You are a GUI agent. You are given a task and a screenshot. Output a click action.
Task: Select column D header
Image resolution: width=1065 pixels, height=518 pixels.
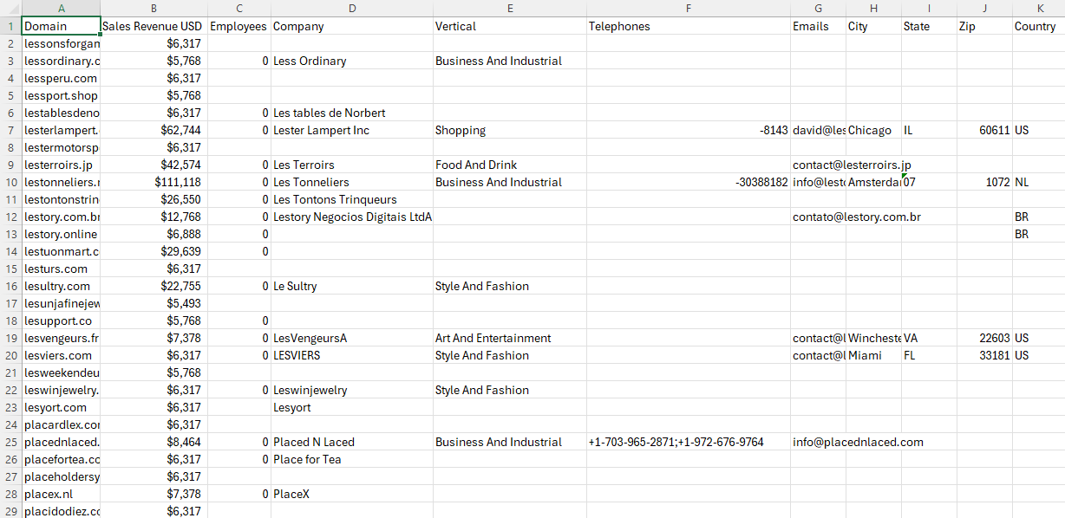point(351,8)
